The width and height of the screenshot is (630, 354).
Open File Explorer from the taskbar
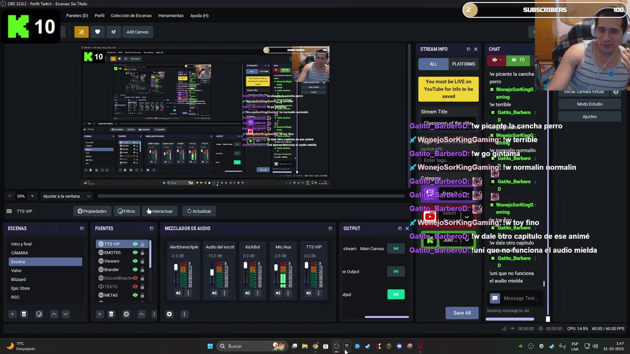(305, 346)
